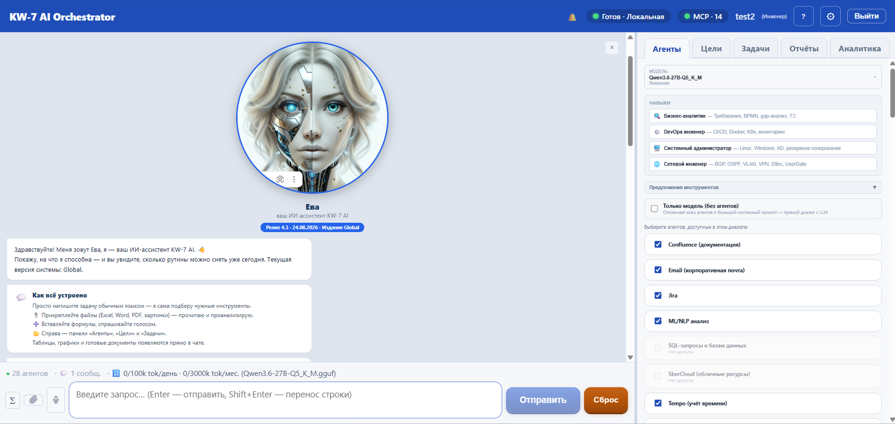
Task: Click the Business analyst skill icon
Action: pos(657,116)
